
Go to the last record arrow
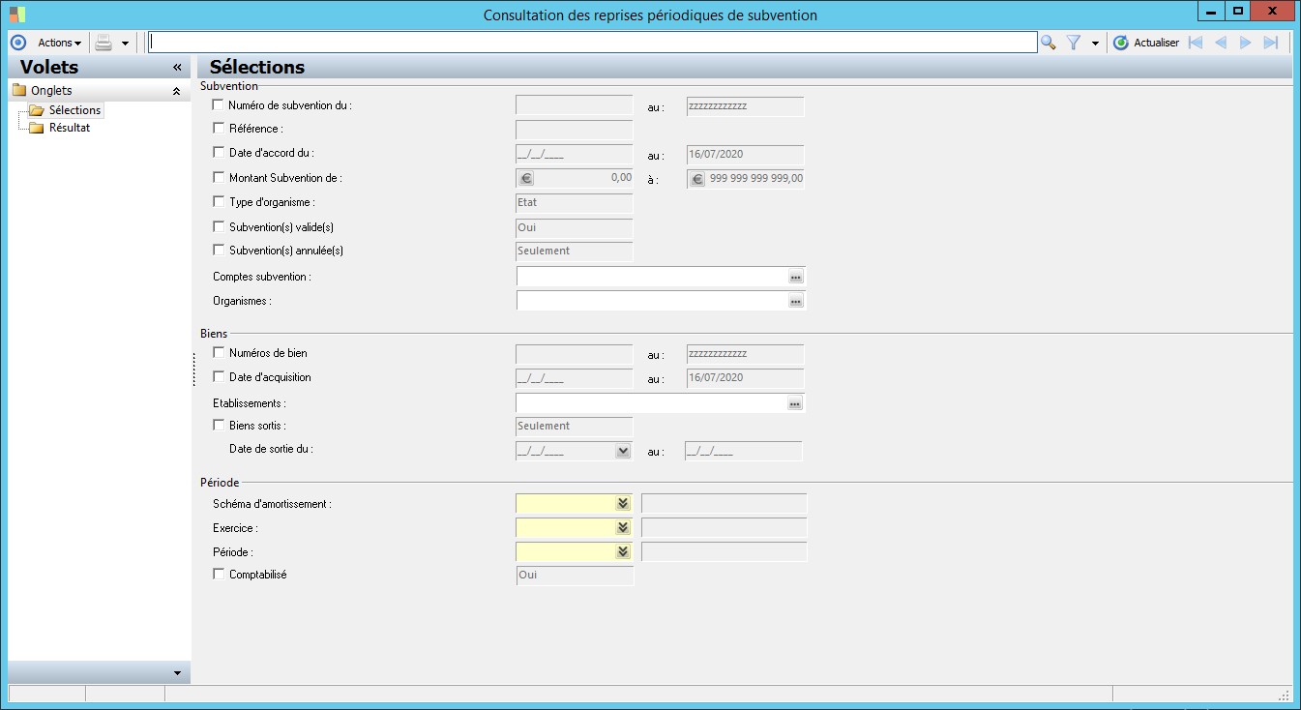(1271, 43)
